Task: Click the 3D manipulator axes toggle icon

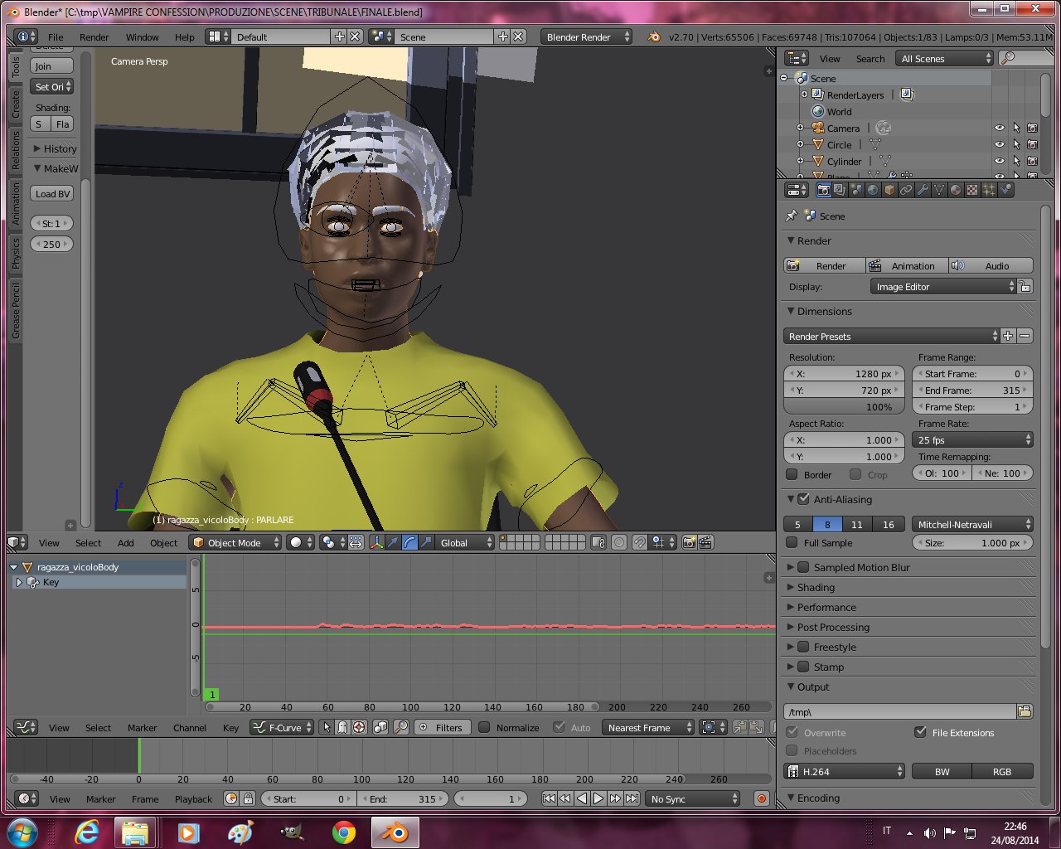Action: point(375,542)
